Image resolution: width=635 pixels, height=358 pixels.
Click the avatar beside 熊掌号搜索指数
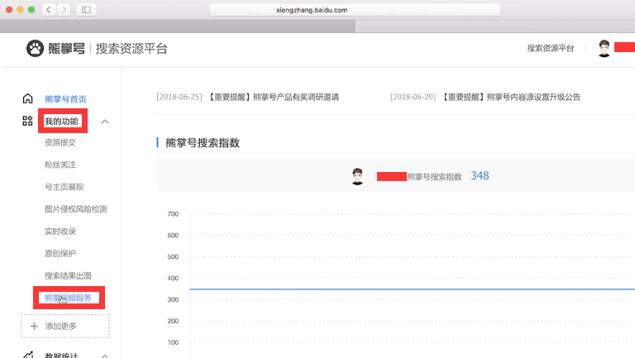pos(357,177)
